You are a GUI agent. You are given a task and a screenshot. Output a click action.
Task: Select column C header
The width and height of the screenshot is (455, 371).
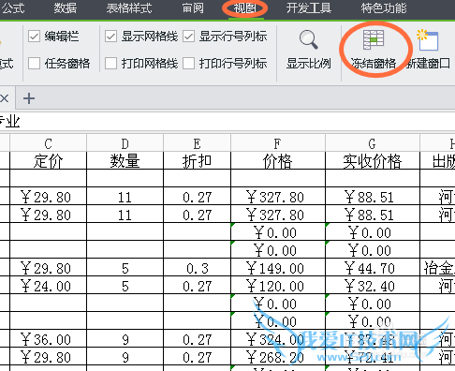pos(48,143)
